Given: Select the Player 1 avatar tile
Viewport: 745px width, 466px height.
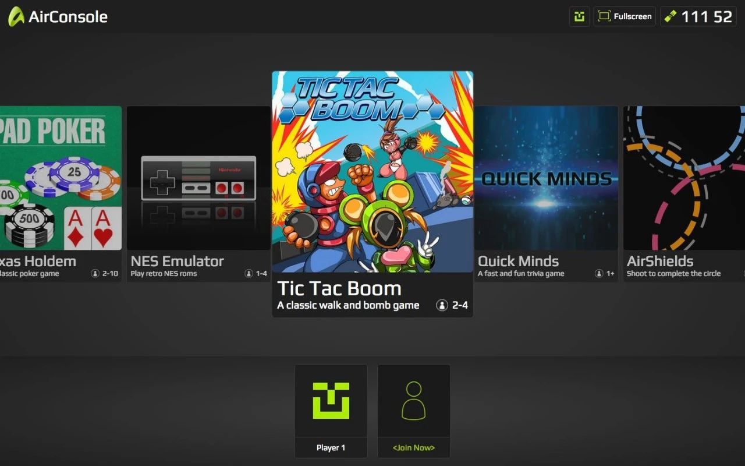Looking at the screenshot, I should coord(331,401).
